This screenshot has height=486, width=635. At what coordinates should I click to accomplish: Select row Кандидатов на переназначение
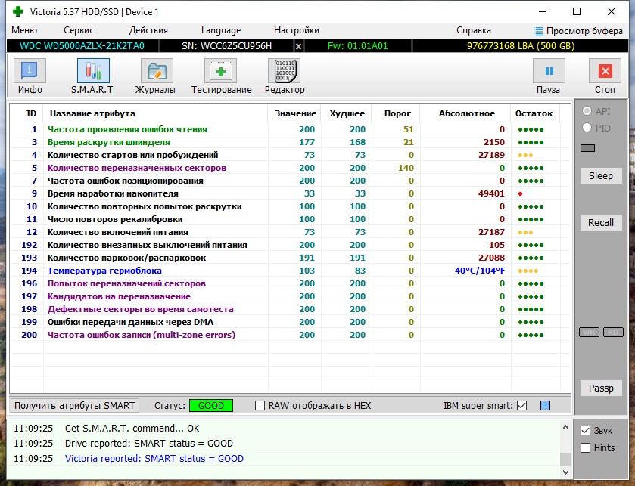tap(290, 296)
